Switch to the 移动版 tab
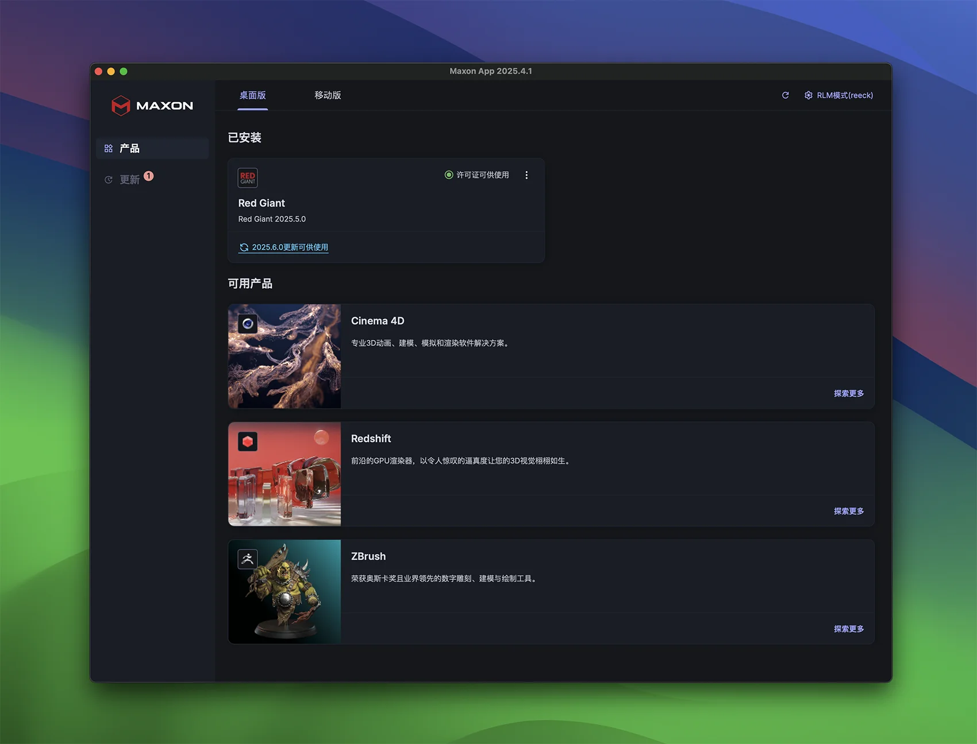The image size is (977, 744). click(328, 95)
